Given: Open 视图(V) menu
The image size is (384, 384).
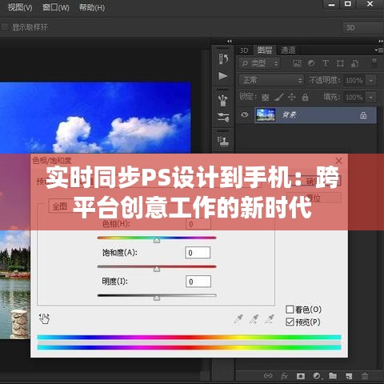Looking at the screenshot, I should [20, 7].
